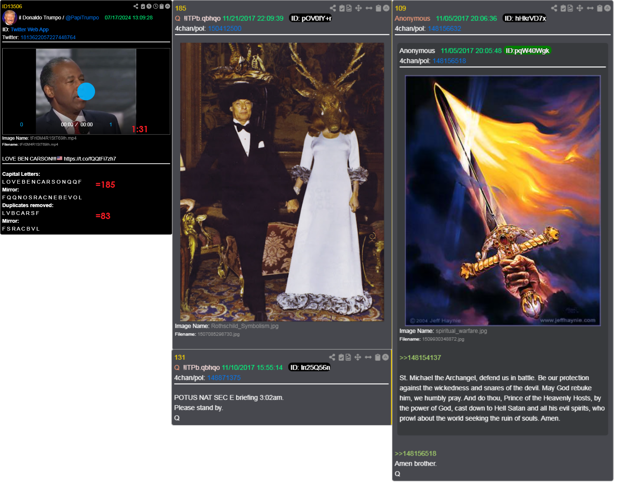Open 4chan/pol post link 150412500

coord(225,28)
